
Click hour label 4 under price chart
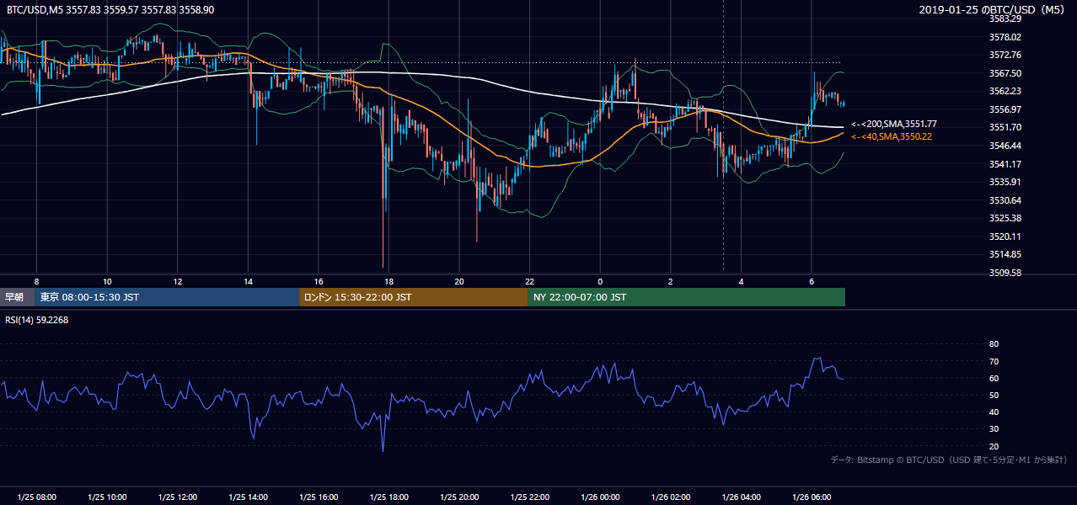click(x=741, y=281)
